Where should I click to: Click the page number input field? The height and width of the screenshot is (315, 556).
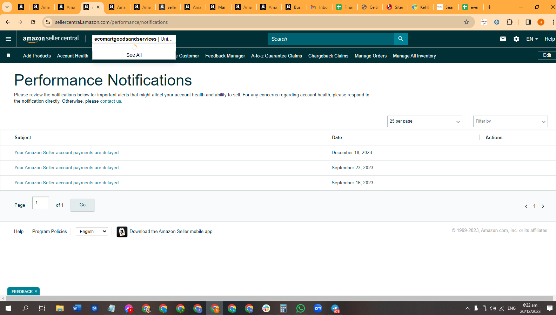tap(41, 203)
